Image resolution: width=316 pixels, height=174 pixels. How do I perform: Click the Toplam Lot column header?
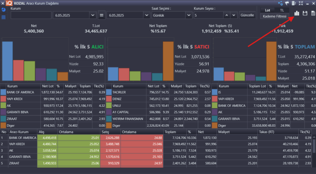click(257, 86)
